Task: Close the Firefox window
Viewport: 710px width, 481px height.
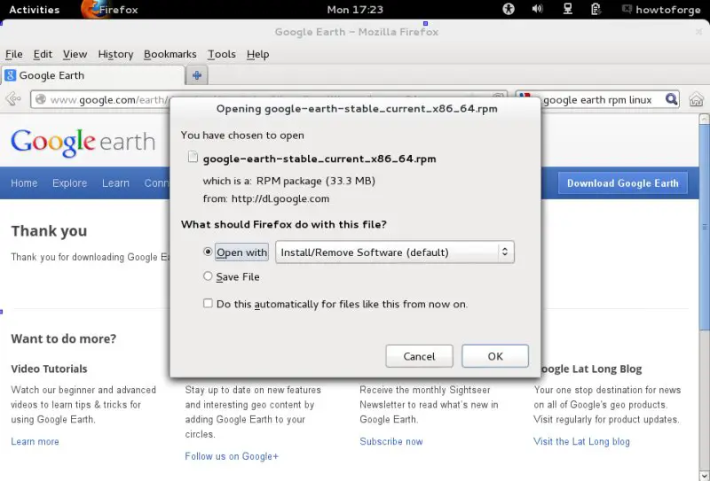Action: tap(699, 32)
